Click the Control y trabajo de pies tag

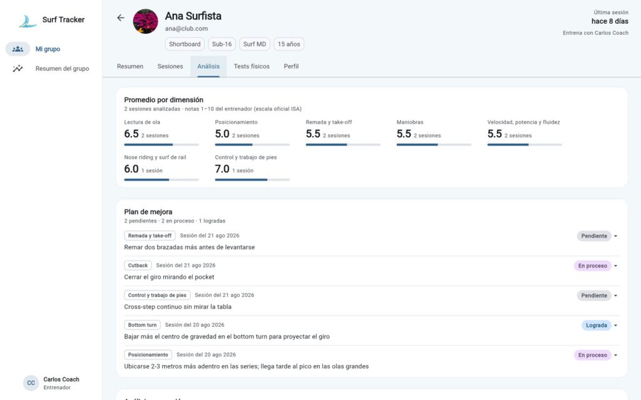click(157, 295)
